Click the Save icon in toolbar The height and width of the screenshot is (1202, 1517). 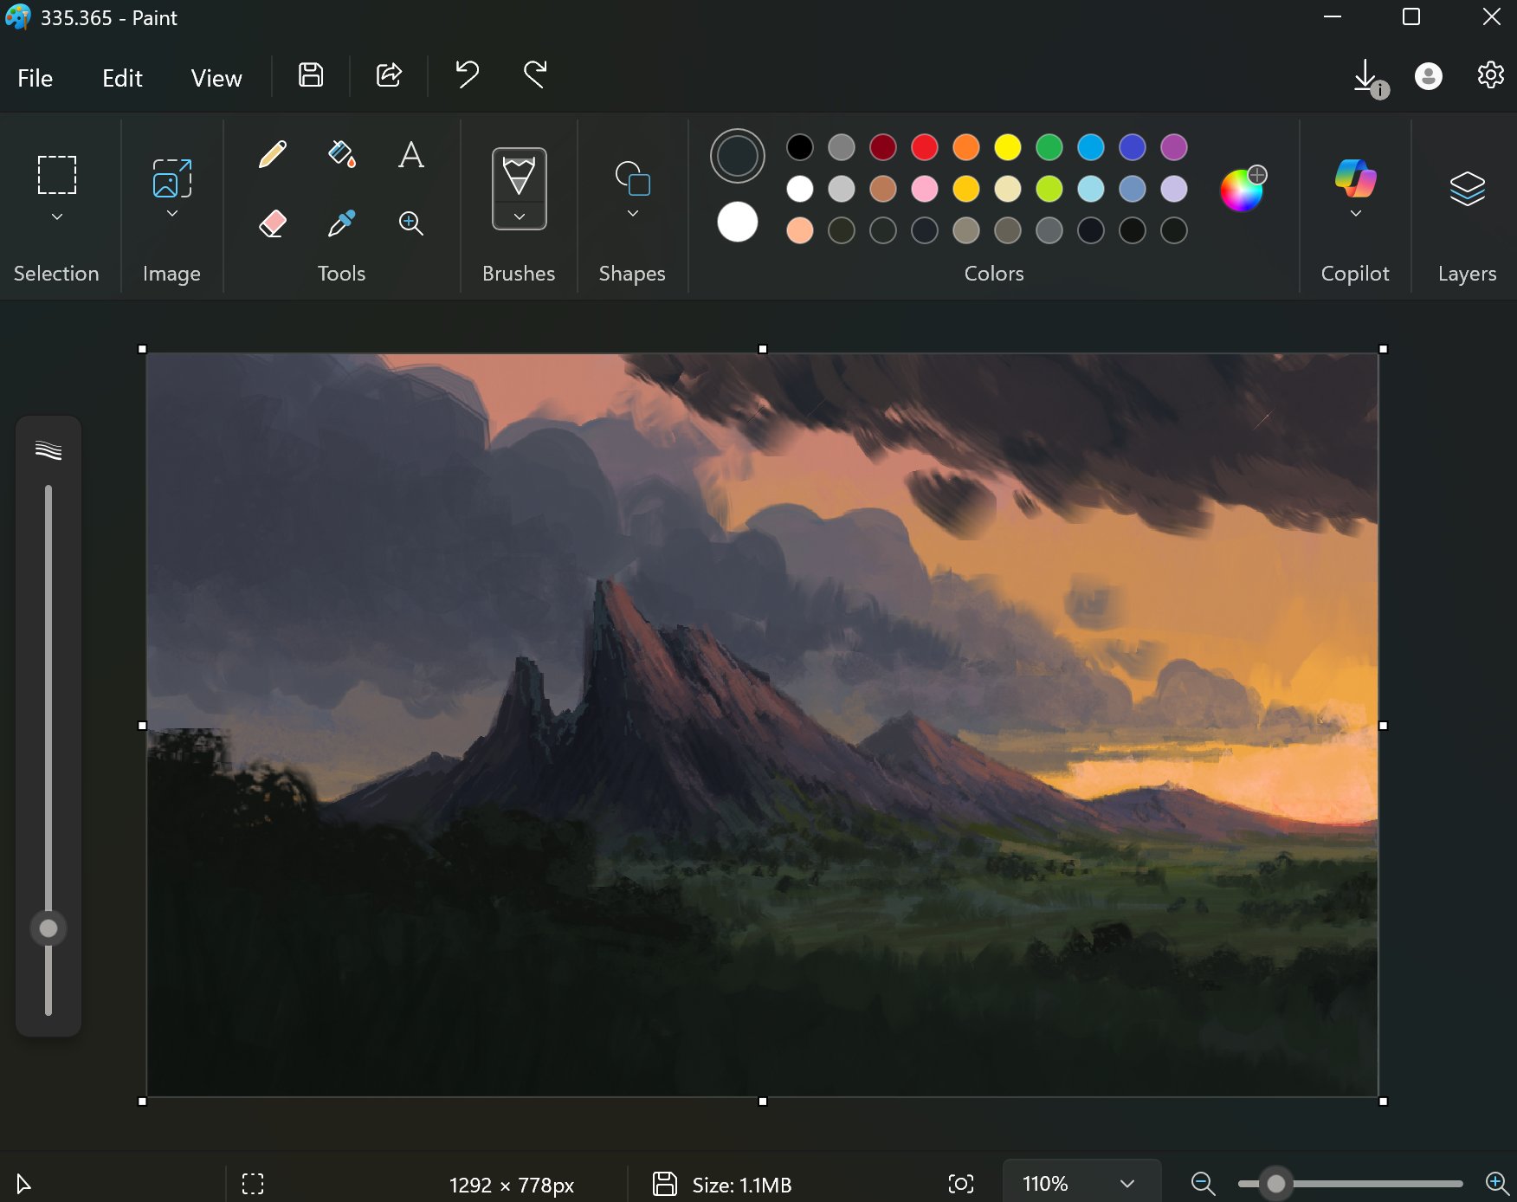coord(311,75)
